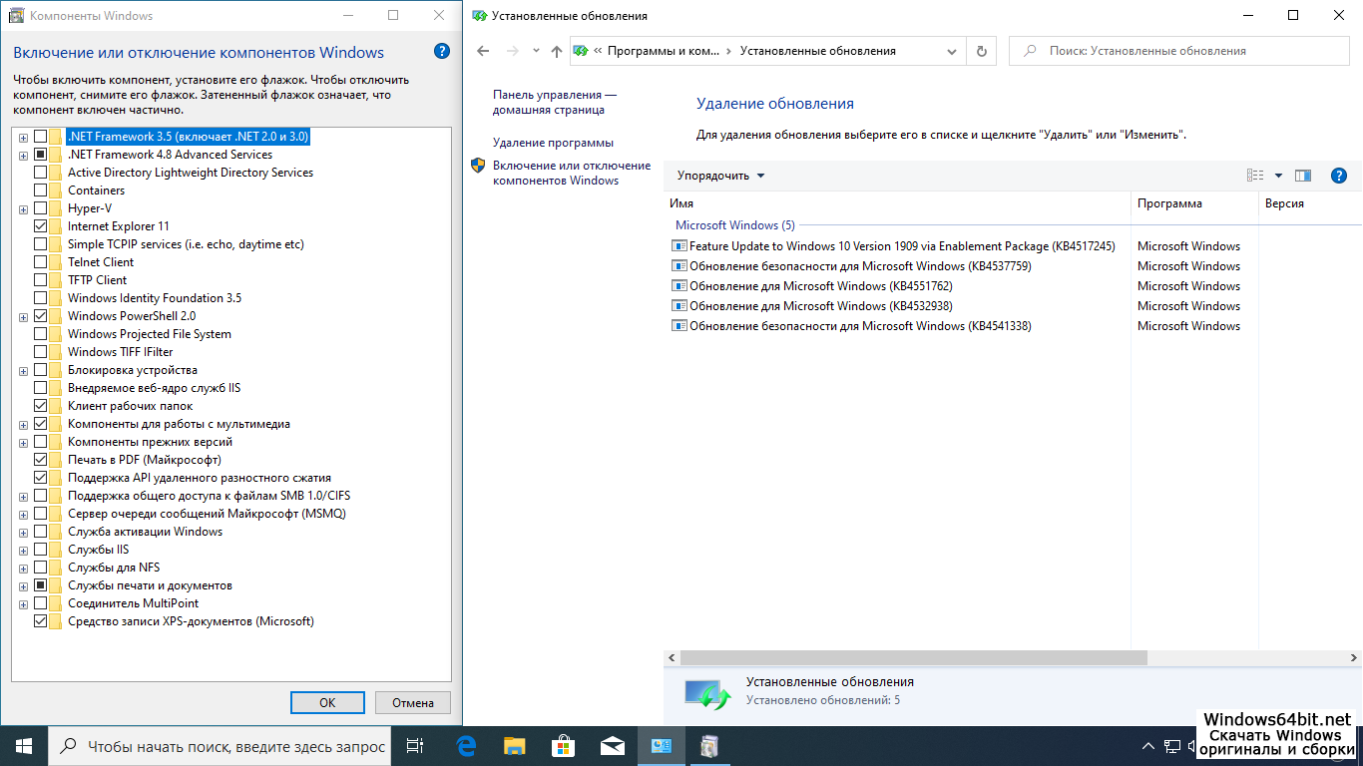Viewport: 1363px width, 766px height.
Task: Navigate up one folder level arrow
Action: coord(556,51)
